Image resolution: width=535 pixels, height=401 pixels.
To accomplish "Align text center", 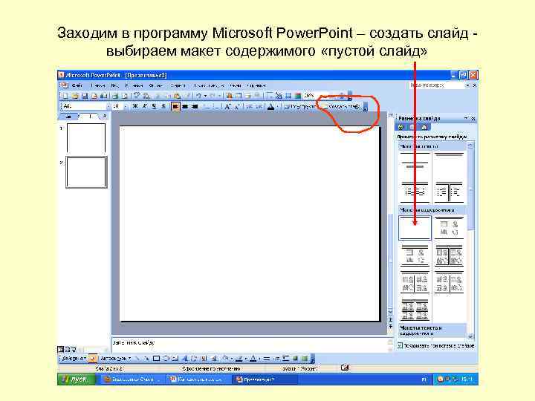I will click(x=185, y=106).
